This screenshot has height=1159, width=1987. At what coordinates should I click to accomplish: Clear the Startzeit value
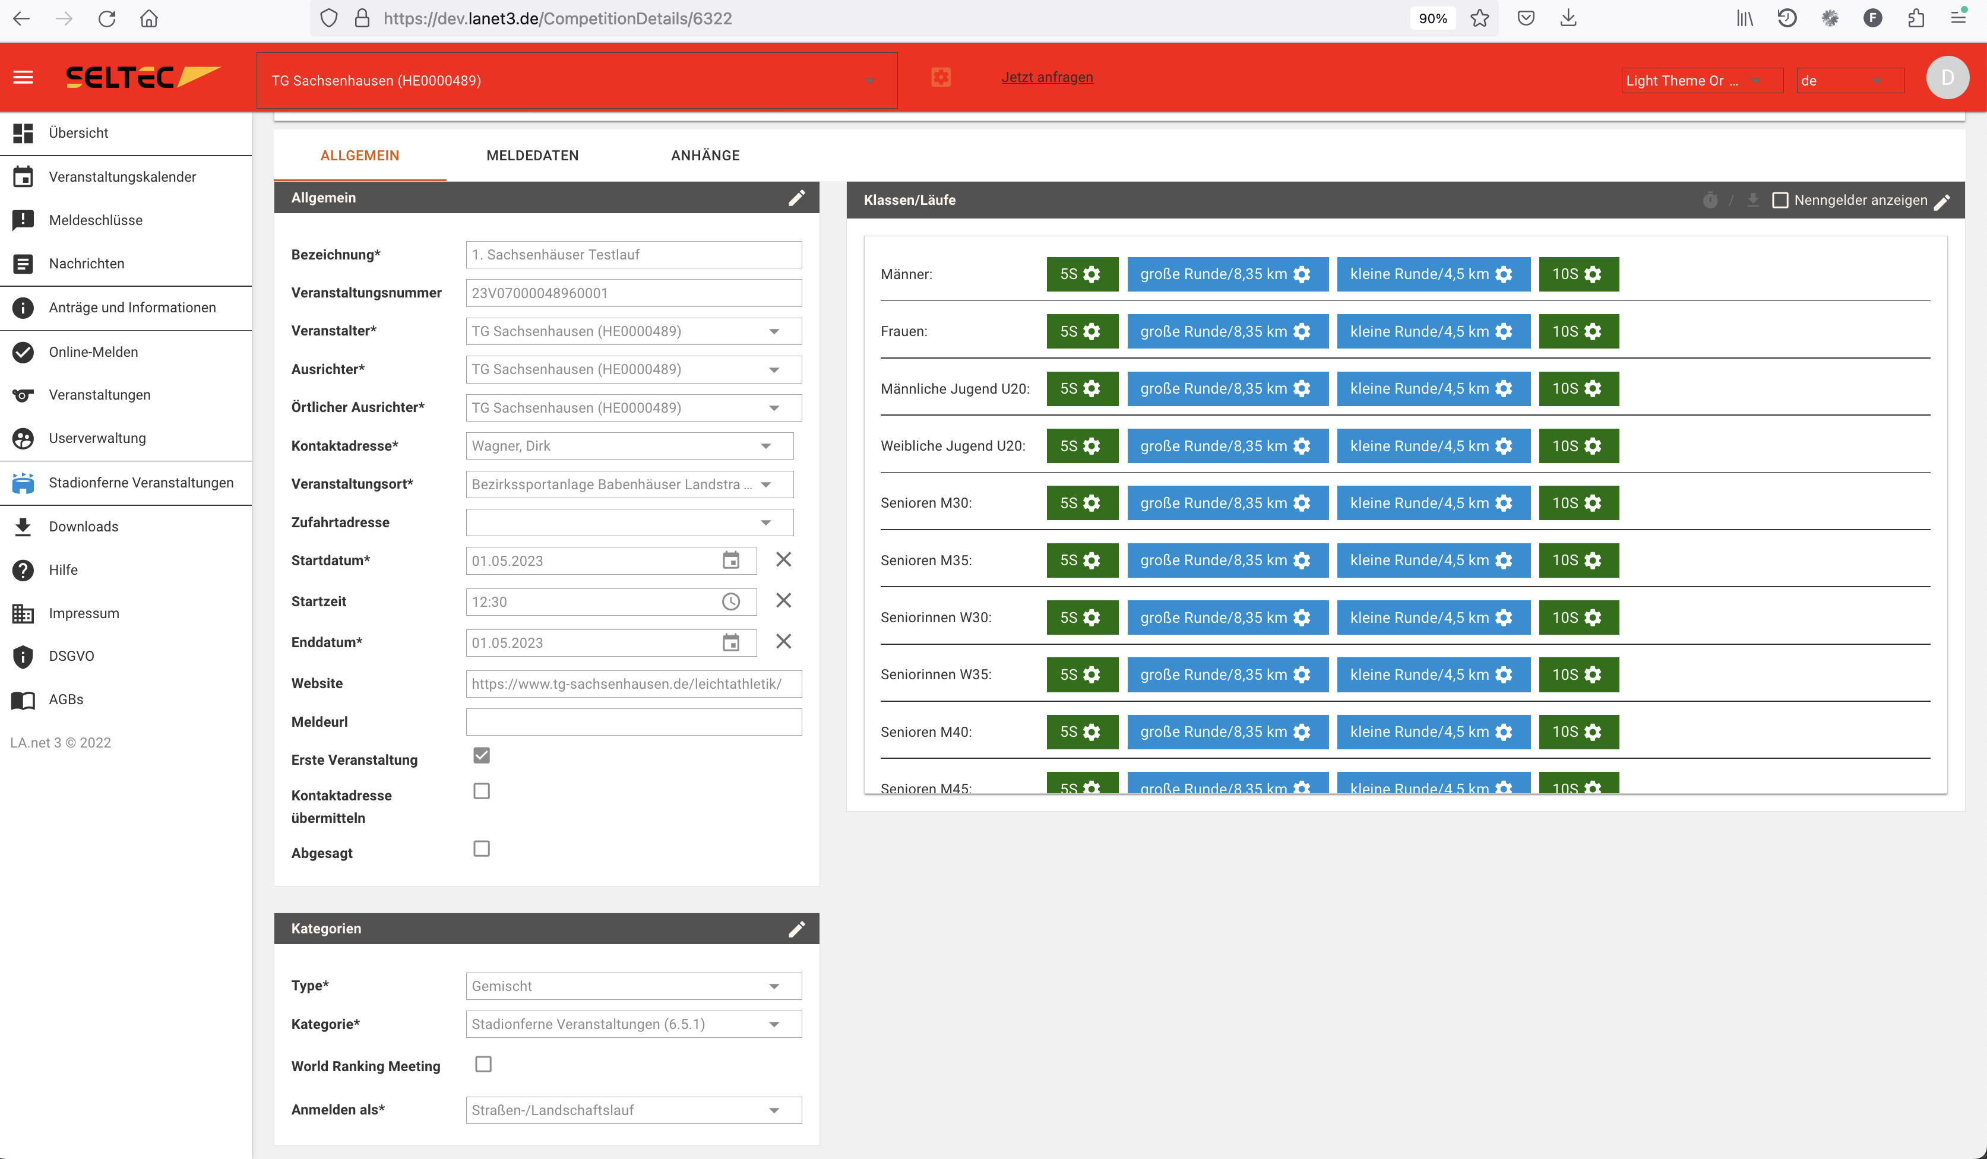[x=783, y=601]
